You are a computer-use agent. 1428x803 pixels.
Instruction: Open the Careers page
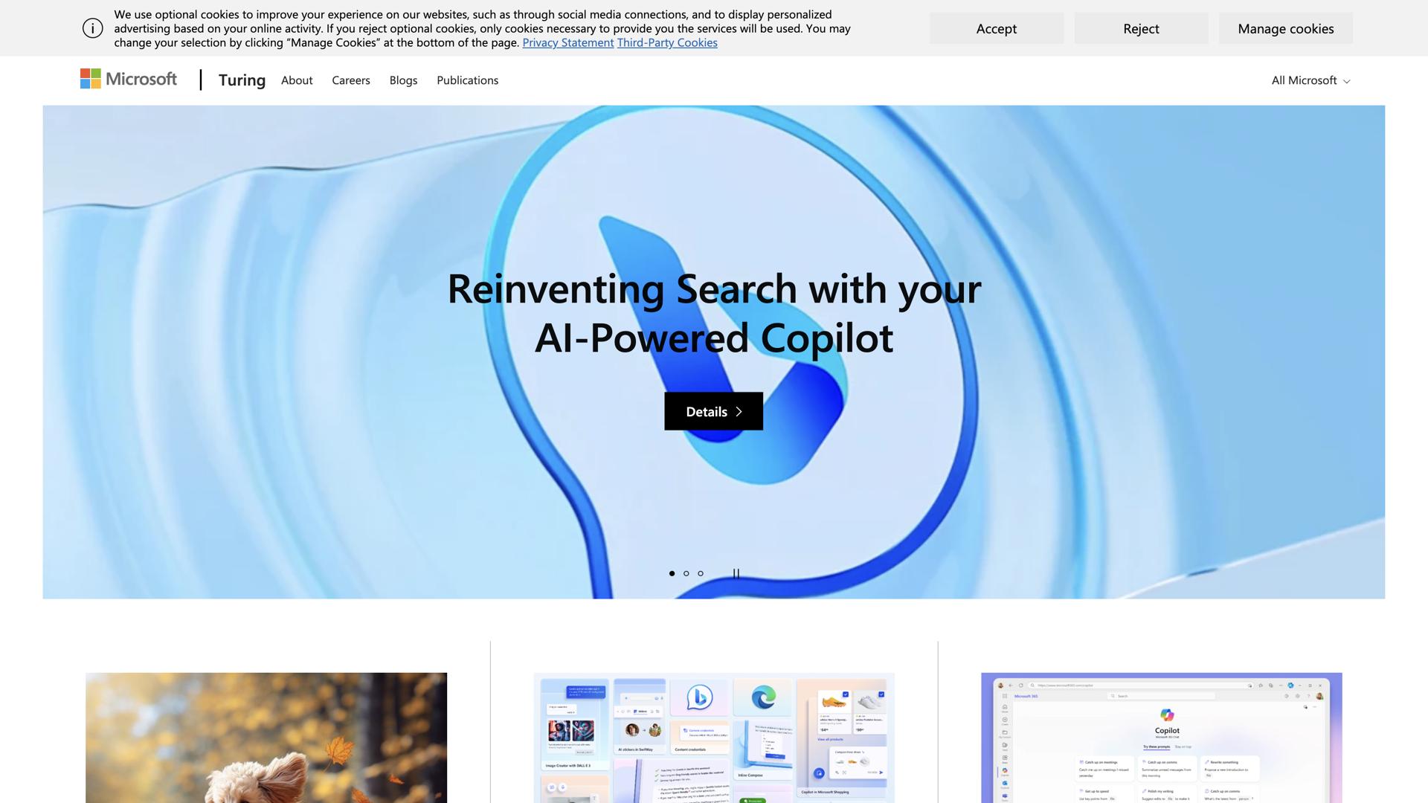(350, 80)
